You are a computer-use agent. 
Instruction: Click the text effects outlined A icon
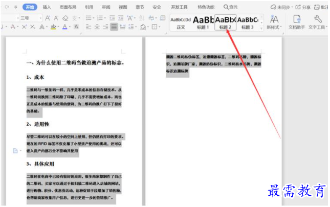pos(42,27)
